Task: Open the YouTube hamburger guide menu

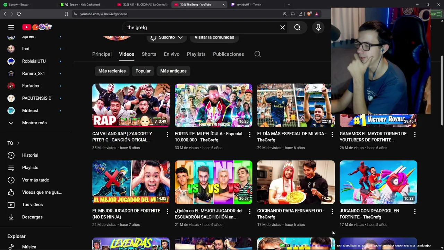Action: (x=11, y=27)
